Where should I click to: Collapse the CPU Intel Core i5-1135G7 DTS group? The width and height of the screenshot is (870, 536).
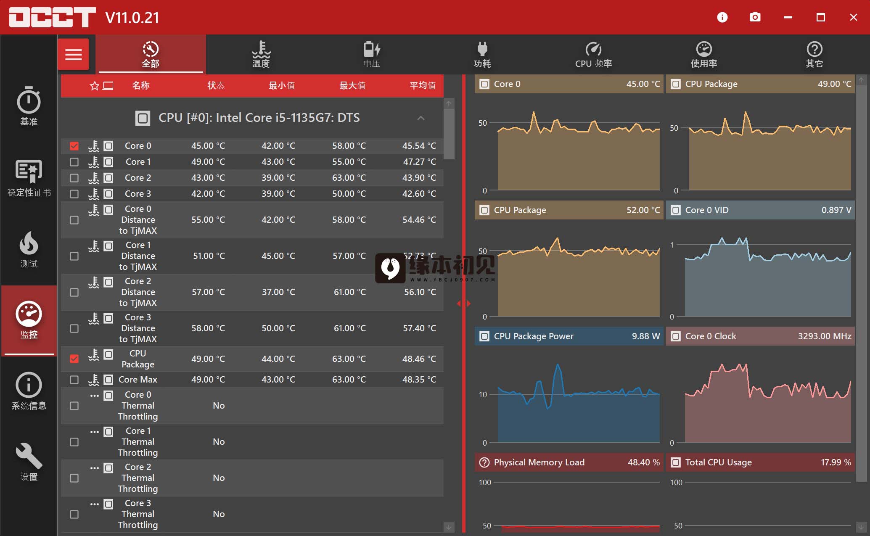click(420, 118)
